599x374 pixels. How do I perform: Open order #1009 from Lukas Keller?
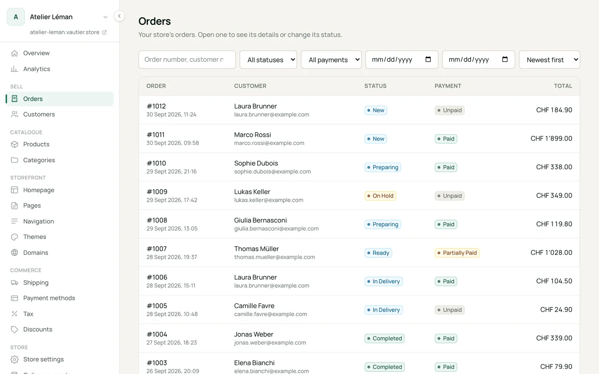359,196
